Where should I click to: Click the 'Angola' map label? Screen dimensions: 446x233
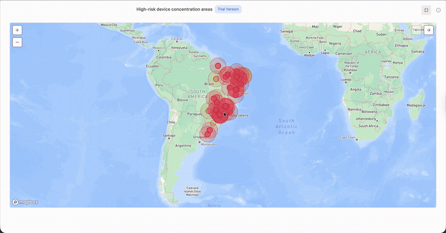click(x=356, y=90)
